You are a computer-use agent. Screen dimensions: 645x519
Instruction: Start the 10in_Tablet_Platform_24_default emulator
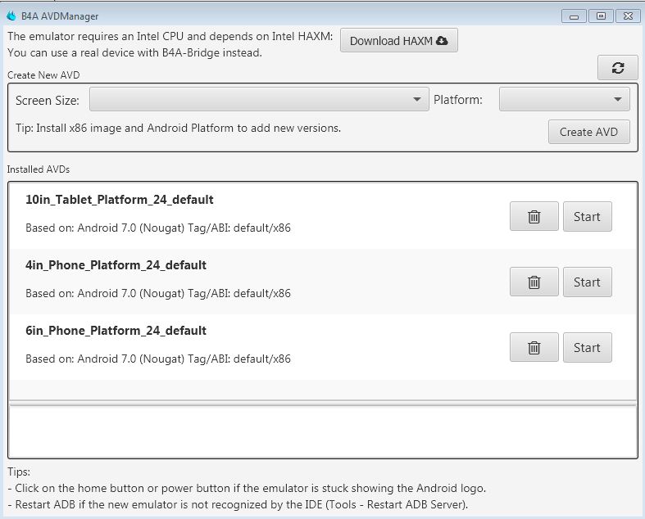(x=587, y=217)
